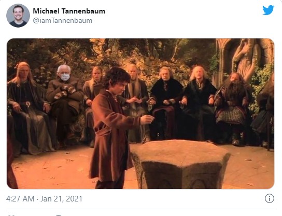
Task: Click the hobbit's outstretched hand
Action: tap(147, 119)
